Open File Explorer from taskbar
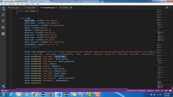The image size is (173, 97). [x=19, y=95]
